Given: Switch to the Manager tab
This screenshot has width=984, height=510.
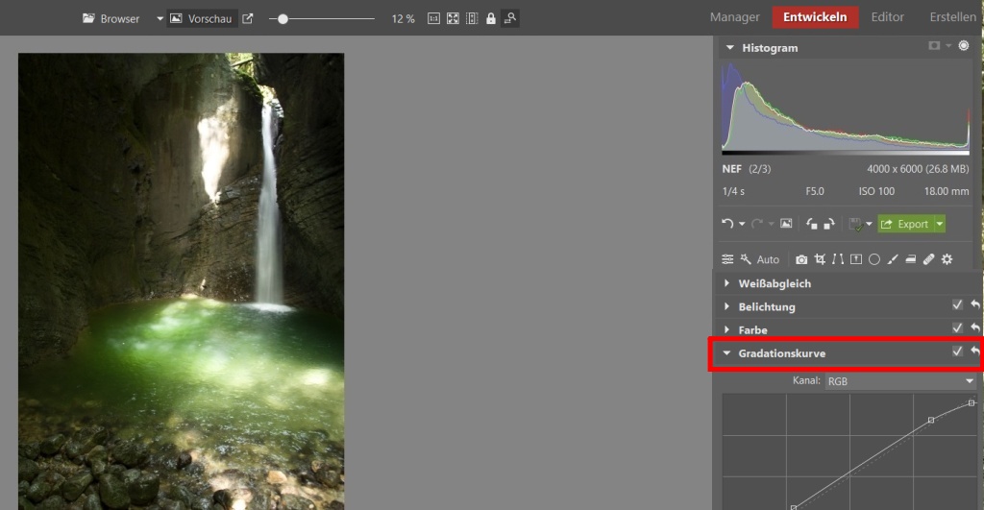Looking at the screenshot, I should coord(735,17).
